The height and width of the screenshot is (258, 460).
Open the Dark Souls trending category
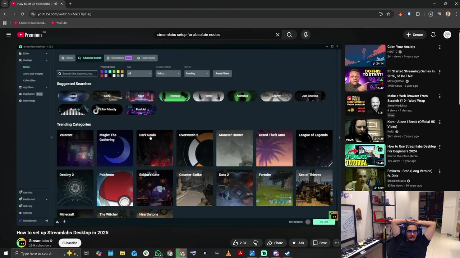click(x=155, y=148)
